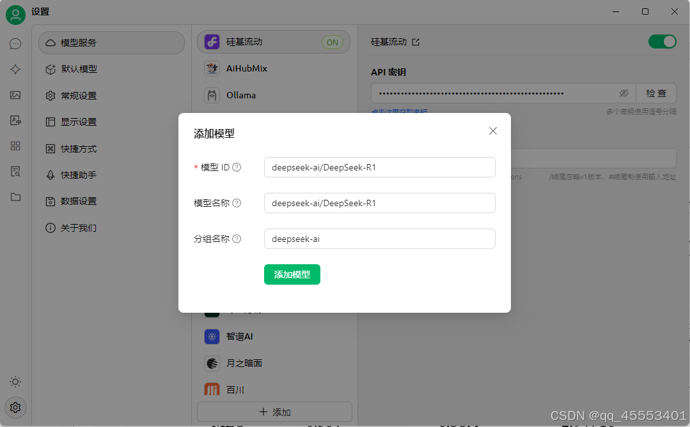This screenshot has width=690, height=427.
Task: Click the 模型 ID input field
Action: click(x=379, y=167)
